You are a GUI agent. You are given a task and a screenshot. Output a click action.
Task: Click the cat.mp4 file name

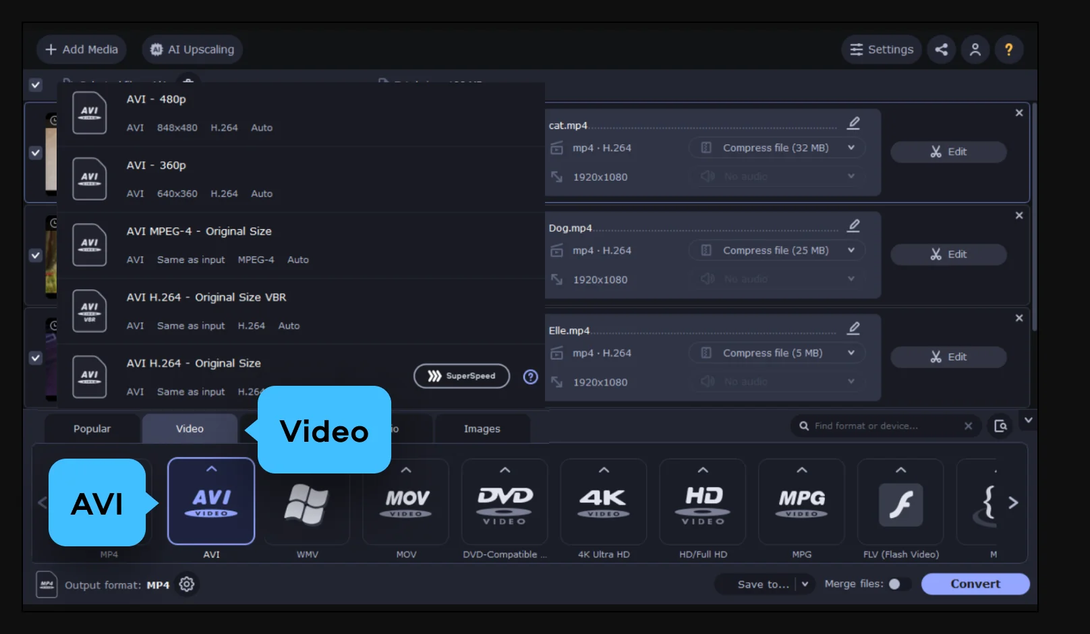click(x=568, y=125)
